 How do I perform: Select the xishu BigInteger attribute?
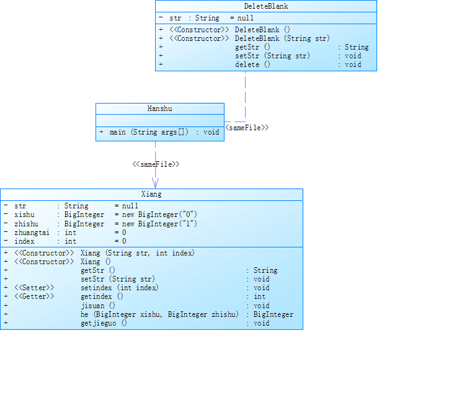click(100, 215)
